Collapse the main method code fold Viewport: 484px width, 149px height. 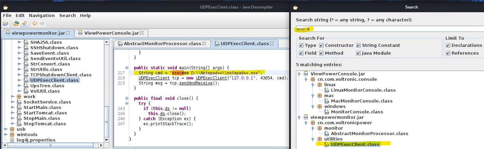[x=127, y=68]
